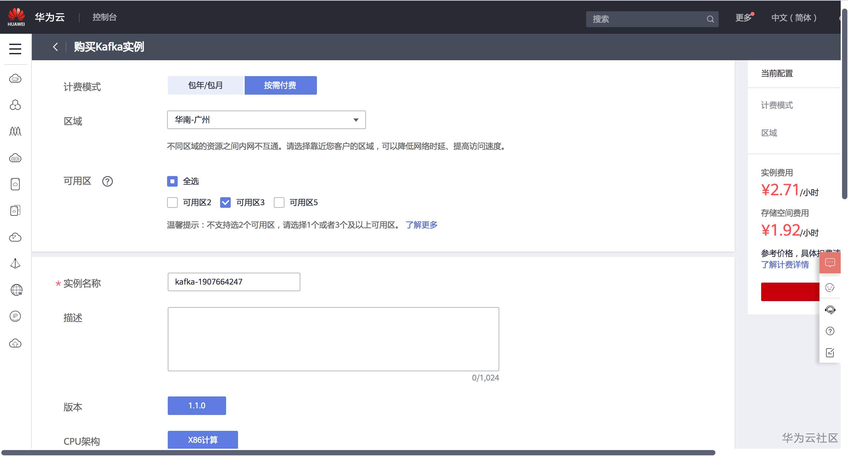Image resolution: width=848 pixels, height=456 pixels.
Task: Open the red chat message floating icon
Action: 830,263
